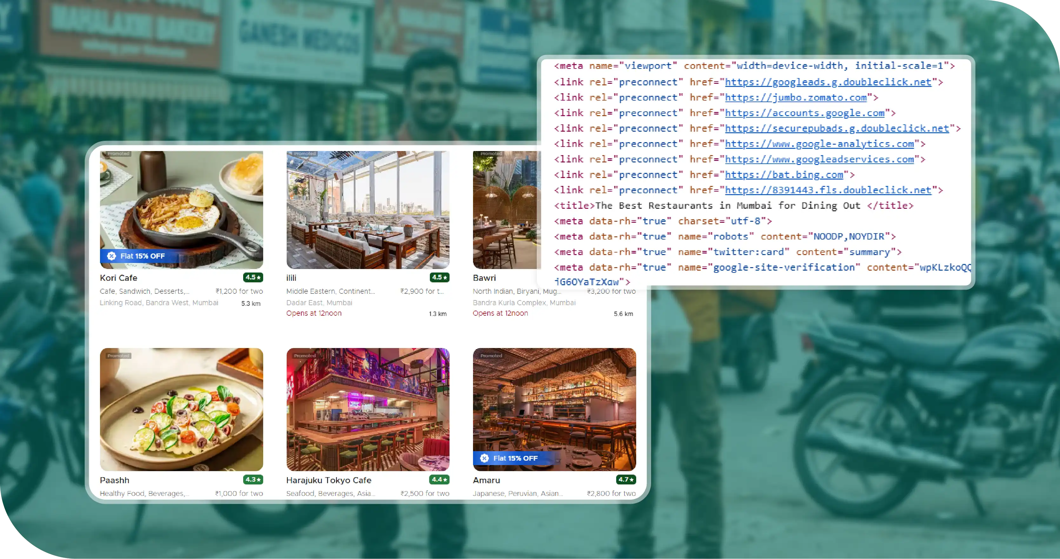Click ilili's 4.5 star rating badge
The height and width of the screenshot is (559, 1060).
point(439,278)
